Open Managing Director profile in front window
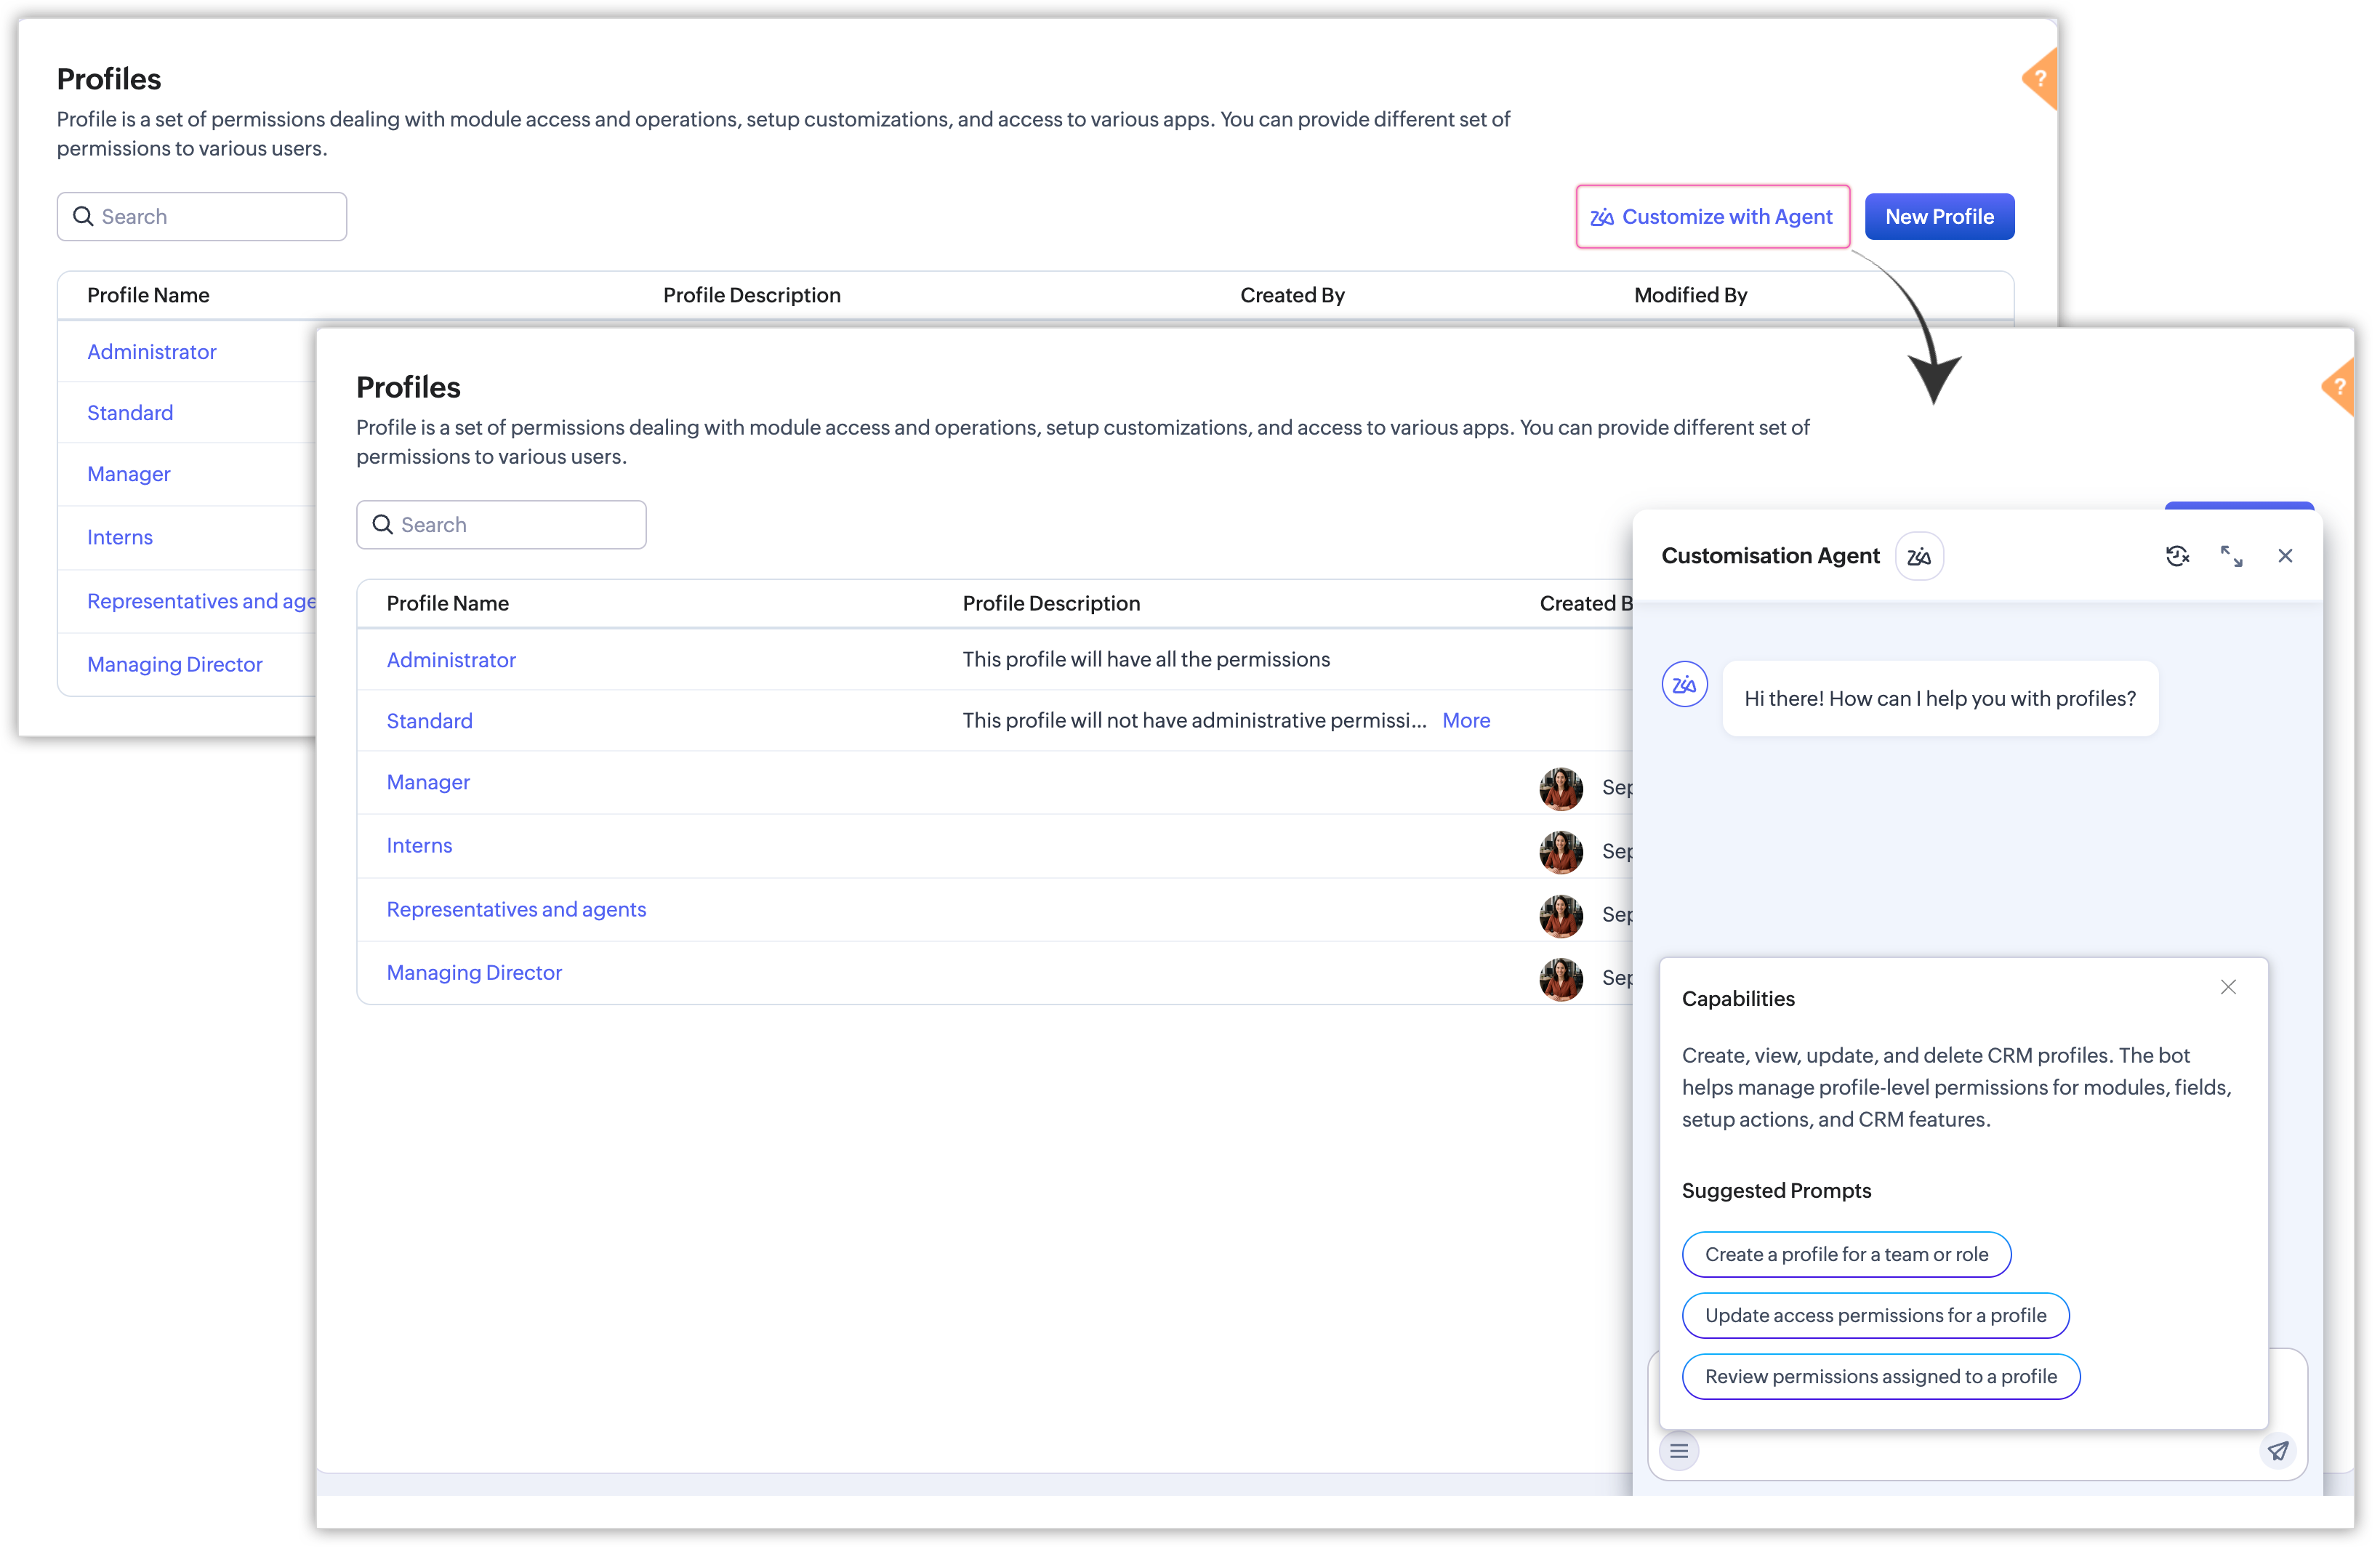The image size is (2380, 1554). pyautogui.click(x=475, y=972)
